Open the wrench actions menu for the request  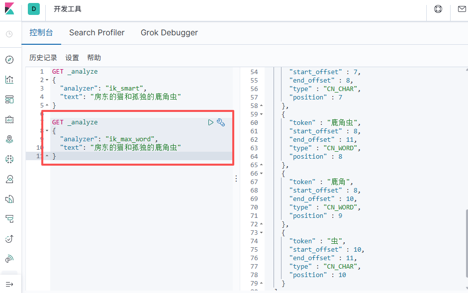click(221, 122)
